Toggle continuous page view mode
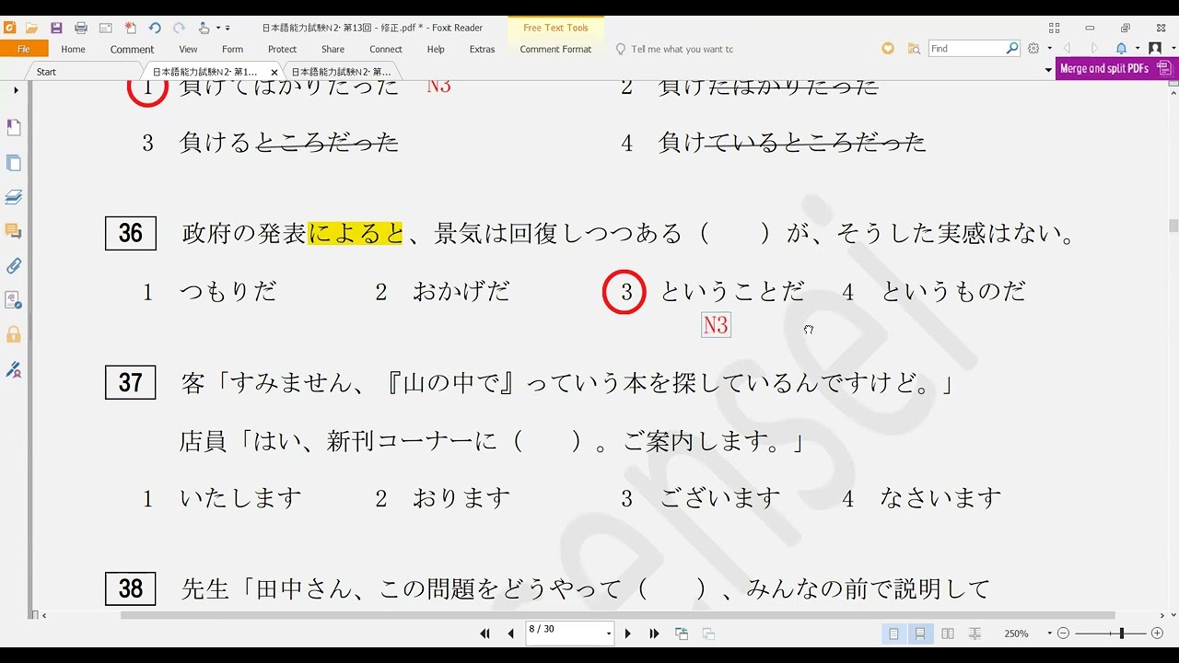This screenshot has width=1179, height=663. 920,634
